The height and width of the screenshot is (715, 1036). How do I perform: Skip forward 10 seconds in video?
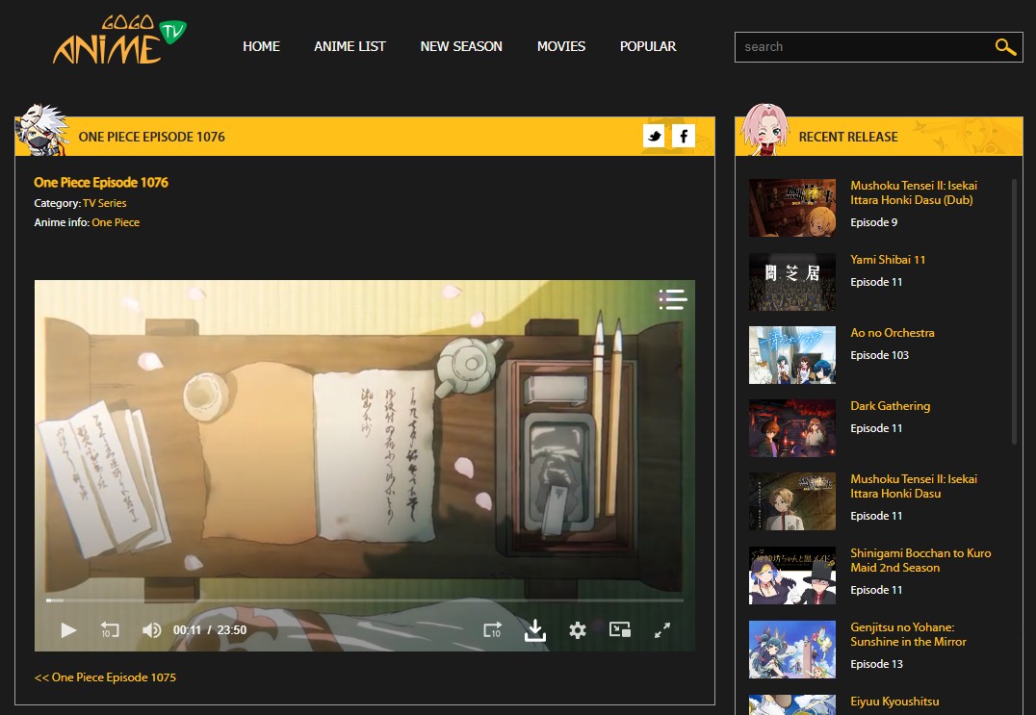click(493, 630)
